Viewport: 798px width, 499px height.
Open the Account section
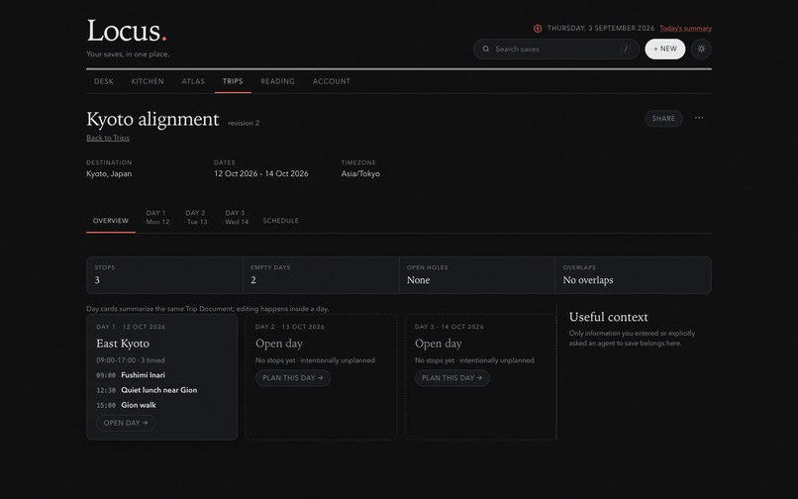332,81
